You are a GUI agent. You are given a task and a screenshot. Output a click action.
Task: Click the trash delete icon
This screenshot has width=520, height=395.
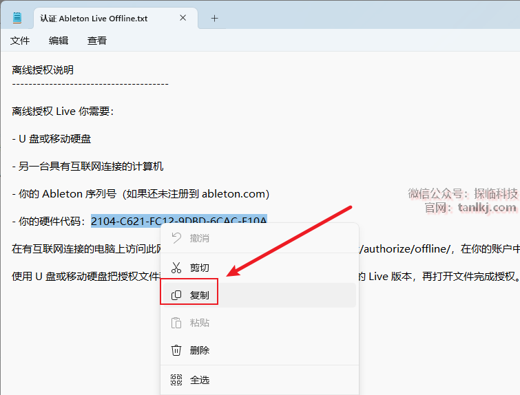tap(176, 350)
